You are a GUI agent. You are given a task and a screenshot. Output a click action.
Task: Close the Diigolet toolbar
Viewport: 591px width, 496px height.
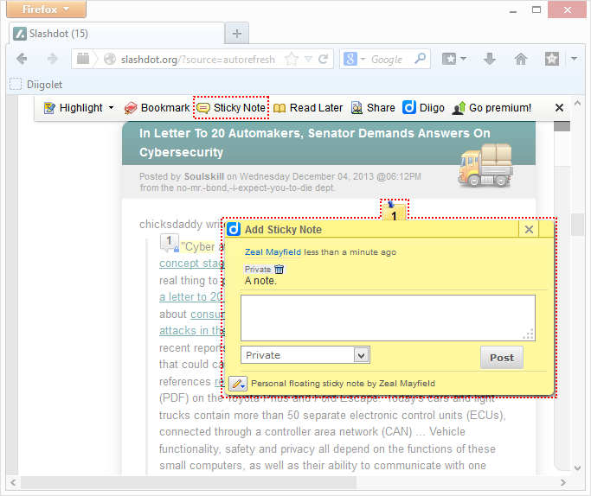point(559,108)
